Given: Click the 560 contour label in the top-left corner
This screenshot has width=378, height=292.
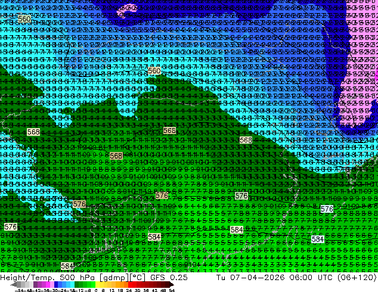Looking at the screenshot, I should [24, 19].
